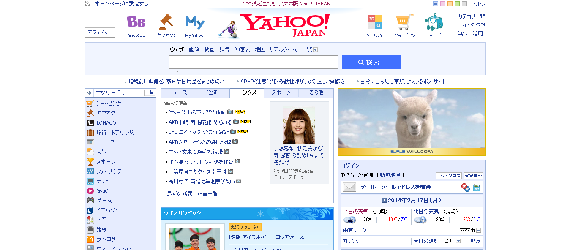The width and height of the screenshot is (570, 250).
Task: Click the ヤフオク! gavel icon in services sidebar
Action: coord(90,113)
